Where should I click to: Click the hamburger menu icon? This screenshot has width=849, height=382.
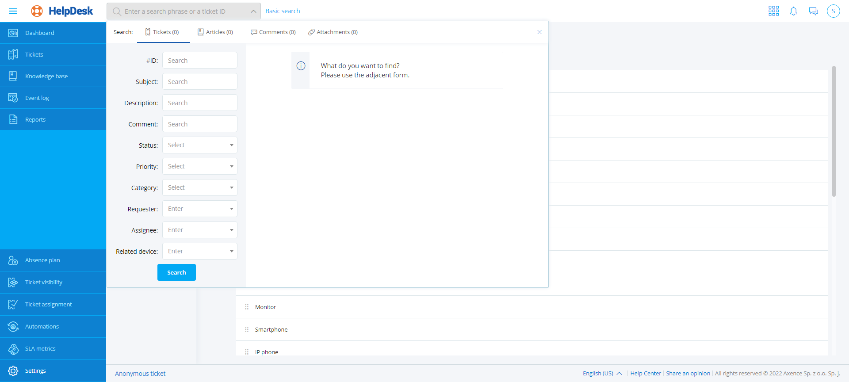point(13,11)
